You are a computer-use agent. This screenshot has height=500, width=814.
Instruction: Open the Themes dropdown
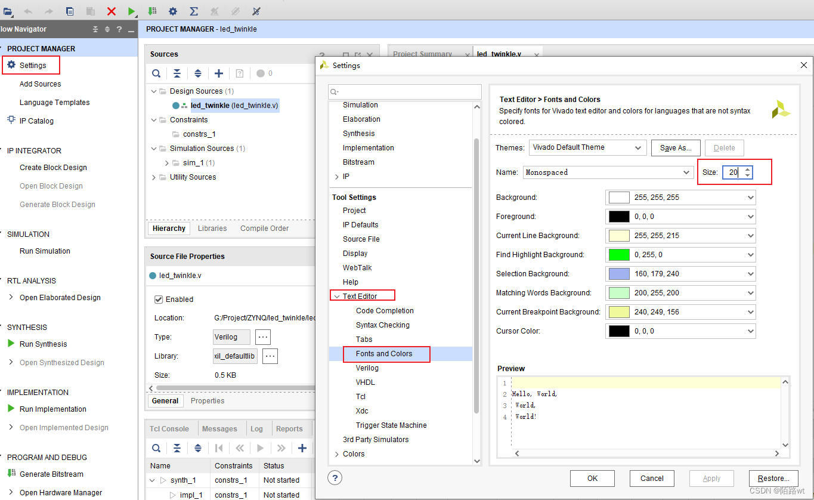tap(587, 147)
